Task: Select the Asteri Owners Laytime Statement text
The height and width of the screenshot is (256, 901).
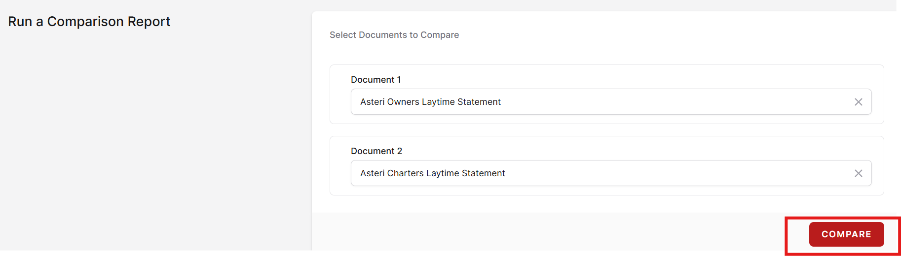Action: 430,102
